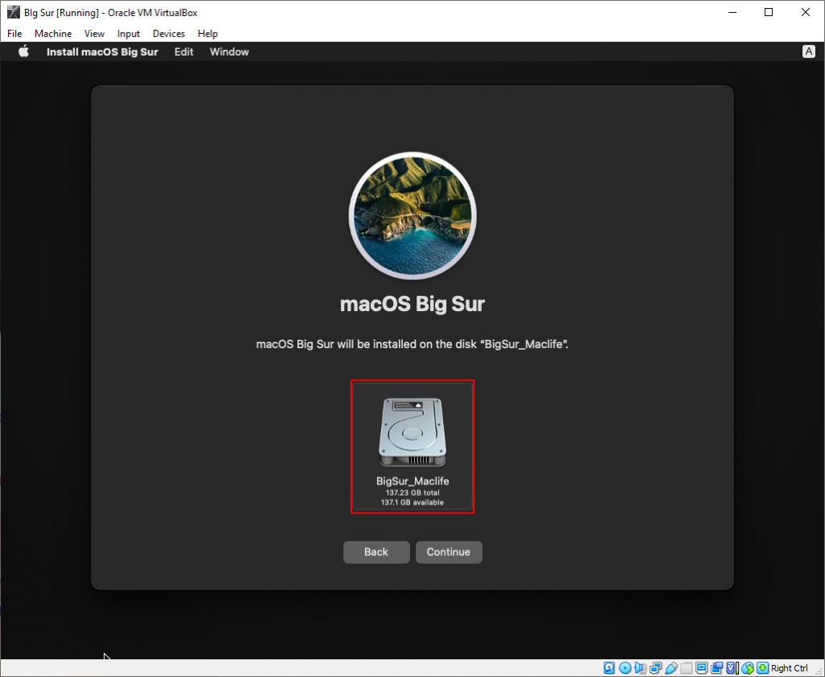Viewport: 825px width, 677px height.
Task: Click the virtualization features status icon
Action: [x=730, y=668]
